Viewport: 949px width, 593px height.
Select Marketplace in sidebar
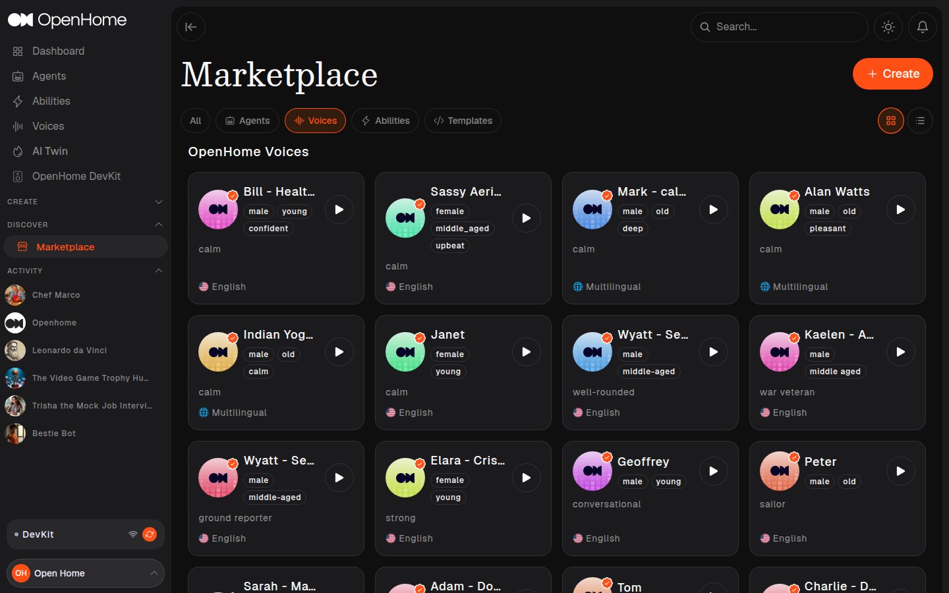tap(86, 246)
